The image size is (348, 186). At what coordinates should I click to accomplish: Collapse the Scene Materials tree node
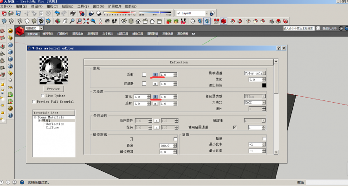[x=35, y=117]
